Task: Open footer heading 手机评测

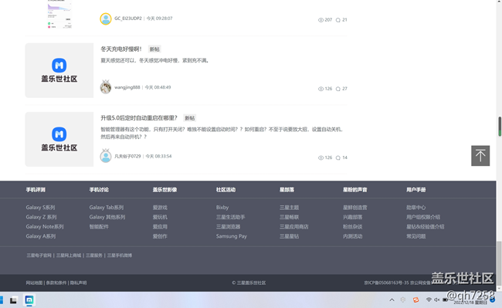Action: click(36, 190)
